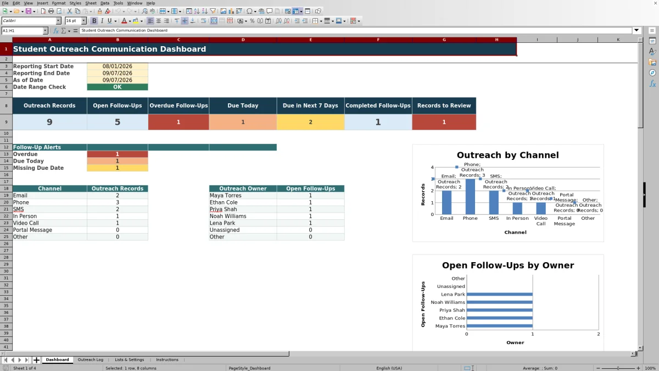Open Find & Replace tool
This screenshot has height=371, width=659.
tap(144, 11)
